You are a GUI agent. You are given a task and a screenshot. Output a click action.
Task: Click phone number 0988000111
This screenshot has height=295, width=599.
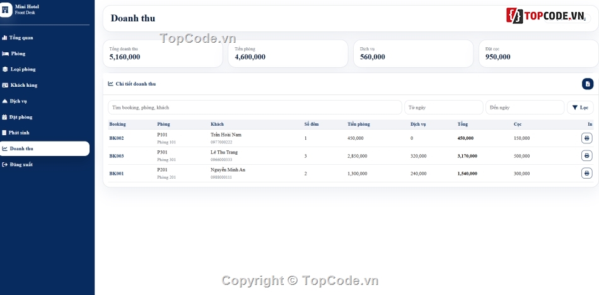221,177
